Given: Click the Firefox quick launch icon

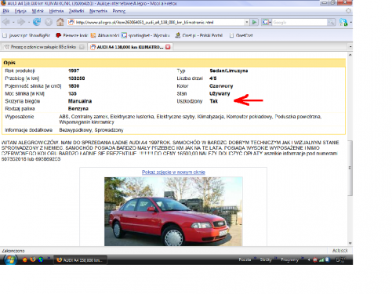Looking at the screenshot, I should point(33,260).
